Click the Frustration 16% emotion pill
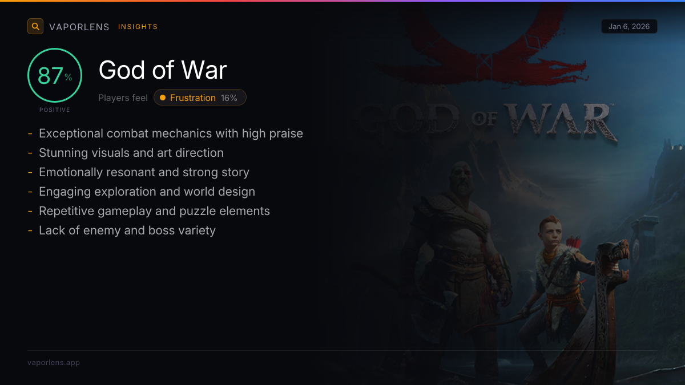This screenshot has height=385, width=685. point(200,98)
